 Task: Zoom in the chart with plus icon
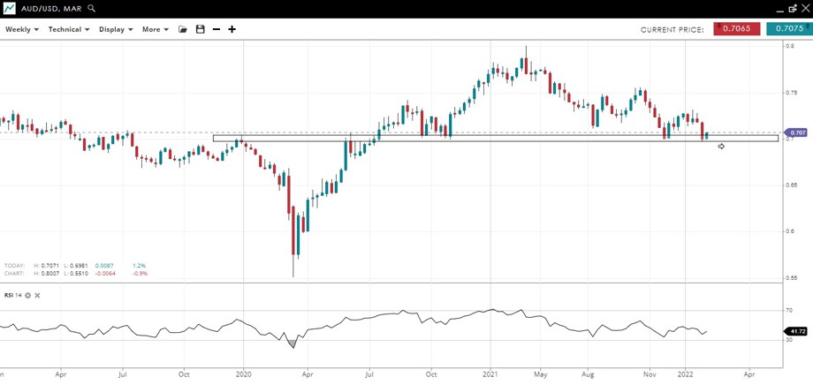[x=232, y=29]
